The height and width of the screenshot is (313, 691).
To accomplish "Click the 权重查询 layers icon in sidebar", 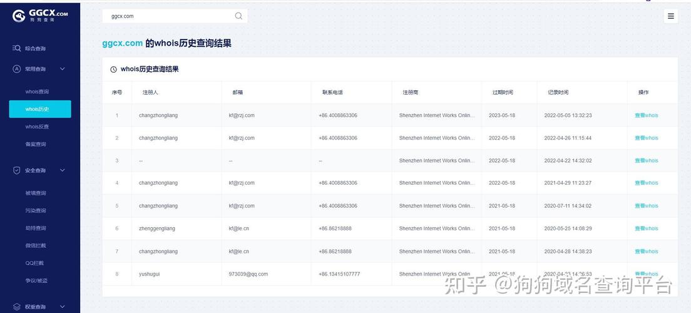I will click(17, 307).
